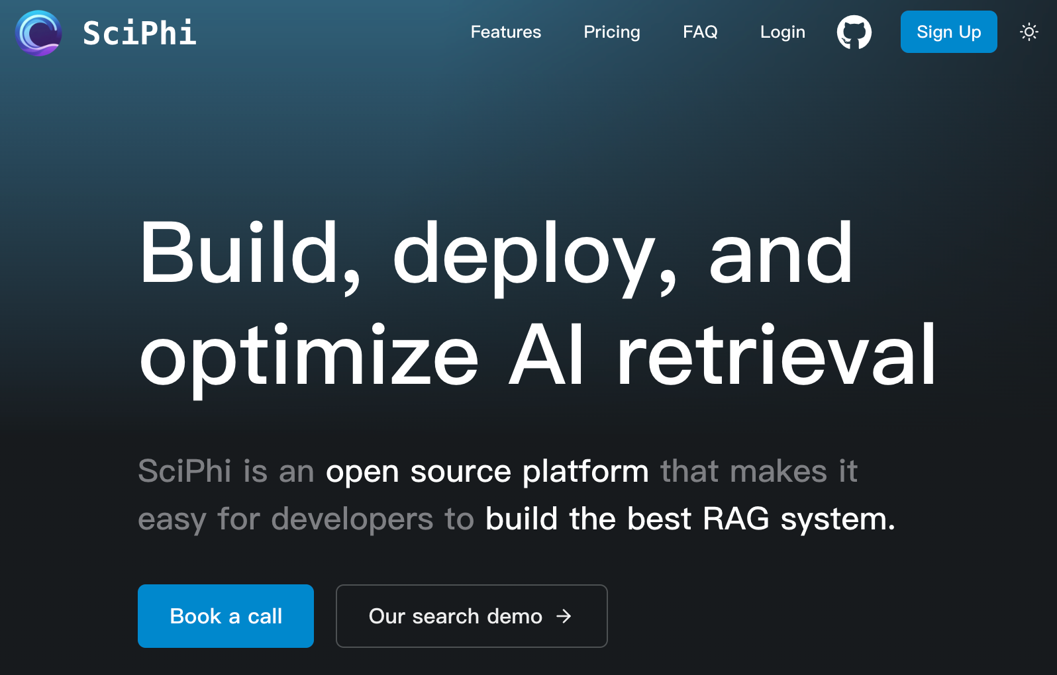Toggle the light/dark theme sun icon

click(x=1029, y=32)
